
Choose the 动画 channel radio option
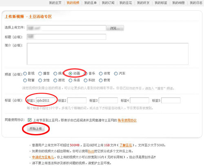(70, 74)
